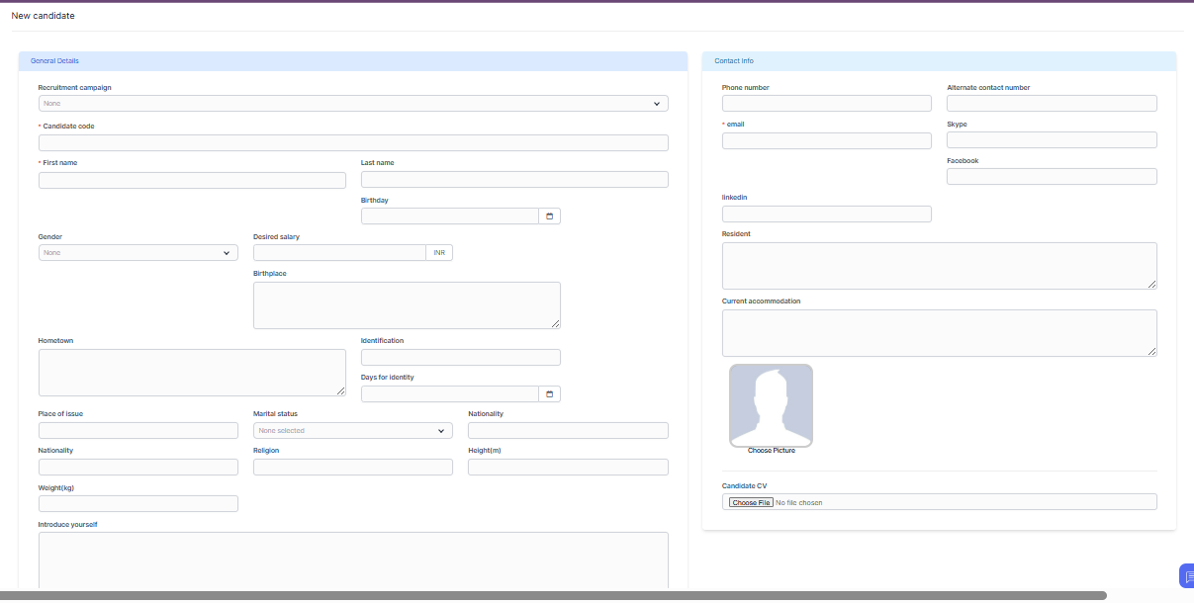Image resolution: width=1194 pixels, height=603 pixels.
Task: Click the email input field
Action: 826,141
